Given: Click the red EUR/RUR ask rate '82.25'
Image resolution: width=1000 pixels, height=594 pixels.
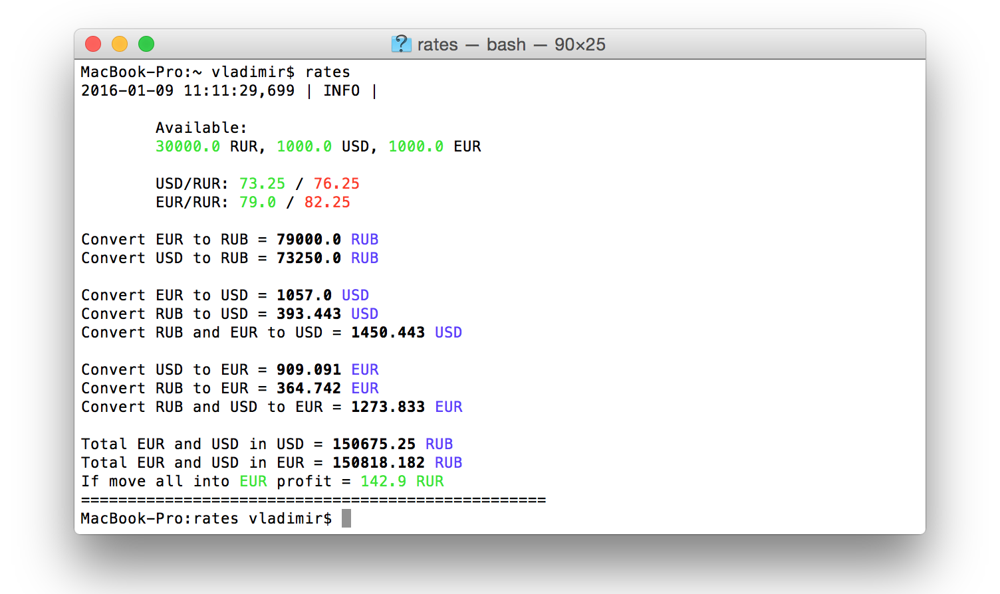Looking at the screenshot, I should coord(327,202).
